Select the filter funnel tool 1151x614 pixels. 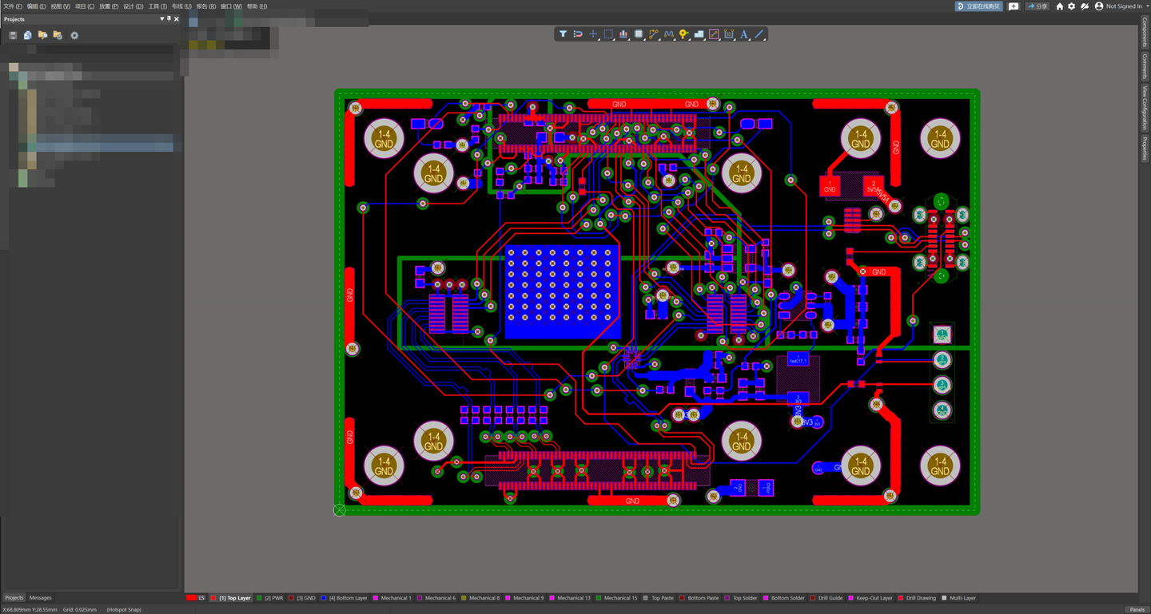[x=563, y=34]
